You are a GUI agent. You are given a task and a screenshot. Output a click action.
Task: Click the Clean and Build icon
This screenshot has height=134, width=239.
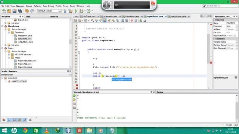(71, 11)
